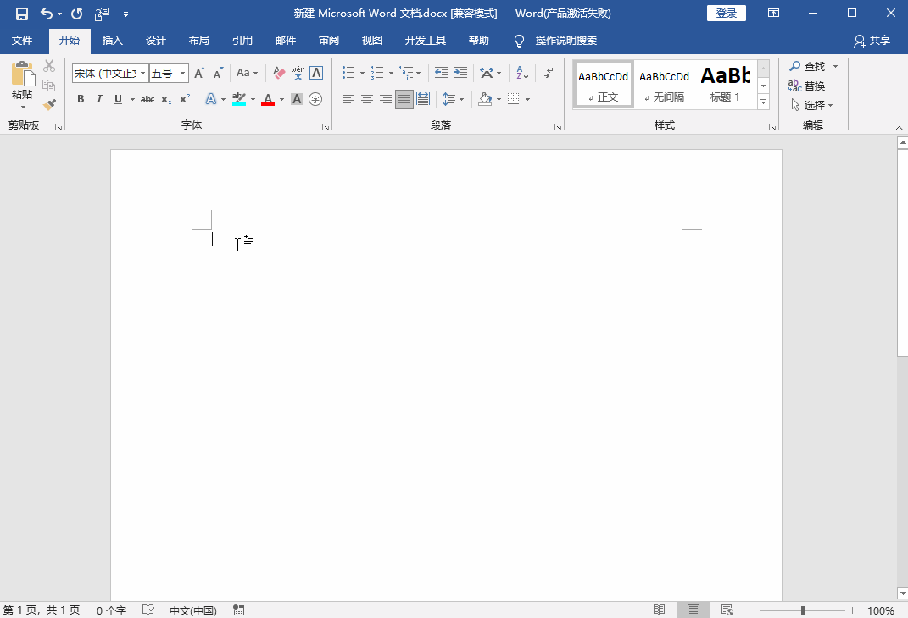Image resolution: width=908 pixels, height=618 pixels.
Task: Click the Format Painter brush icon
Action: point(50,105)
